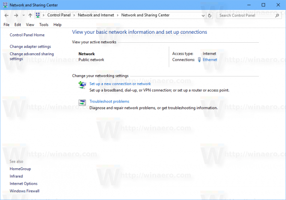Open Windows Firewall under See also
Image resolution: width=286 pixels, height=200 pixels.
coord(24,191)
